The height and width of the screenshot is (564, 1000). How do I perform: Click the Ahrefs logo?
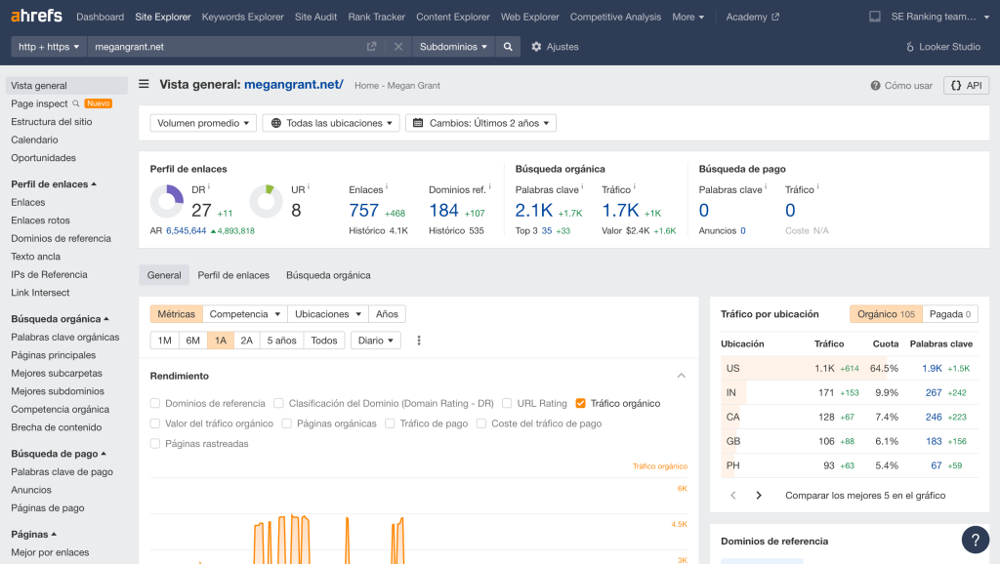tap(36, 16)
